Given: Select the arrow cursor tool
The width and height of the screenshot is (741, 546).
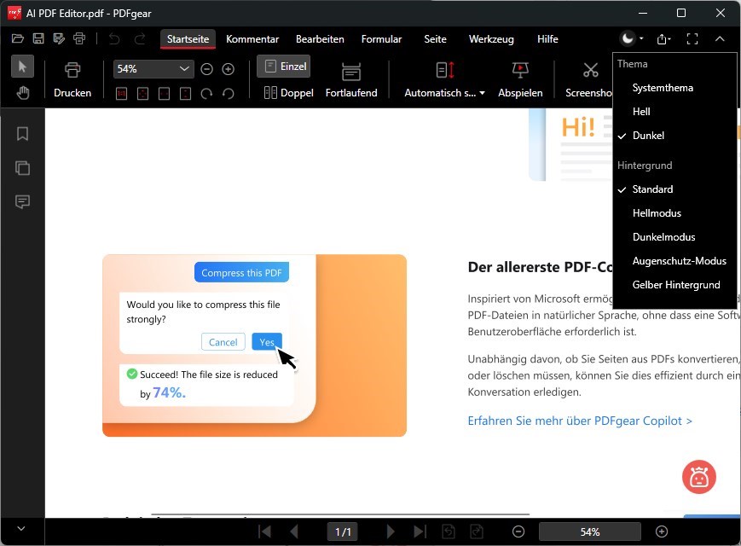Looking at the screenshot, I should (22, 67).
